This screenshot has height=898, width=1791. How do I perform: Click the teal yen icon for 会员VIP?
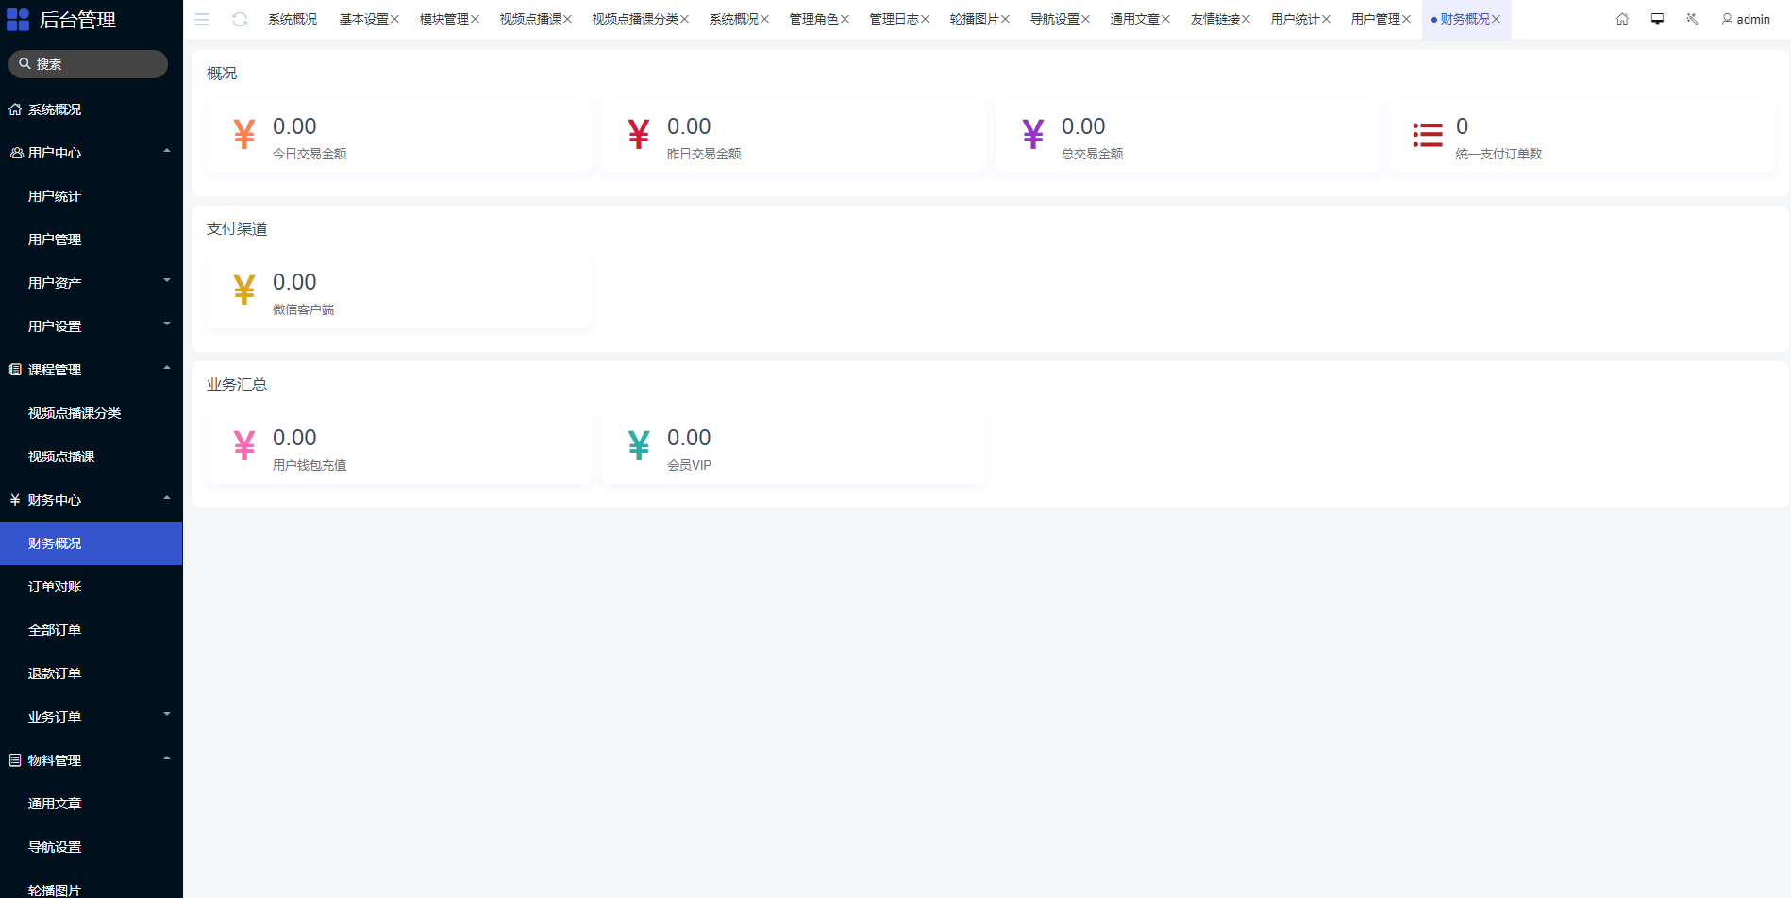pos(639,446)
